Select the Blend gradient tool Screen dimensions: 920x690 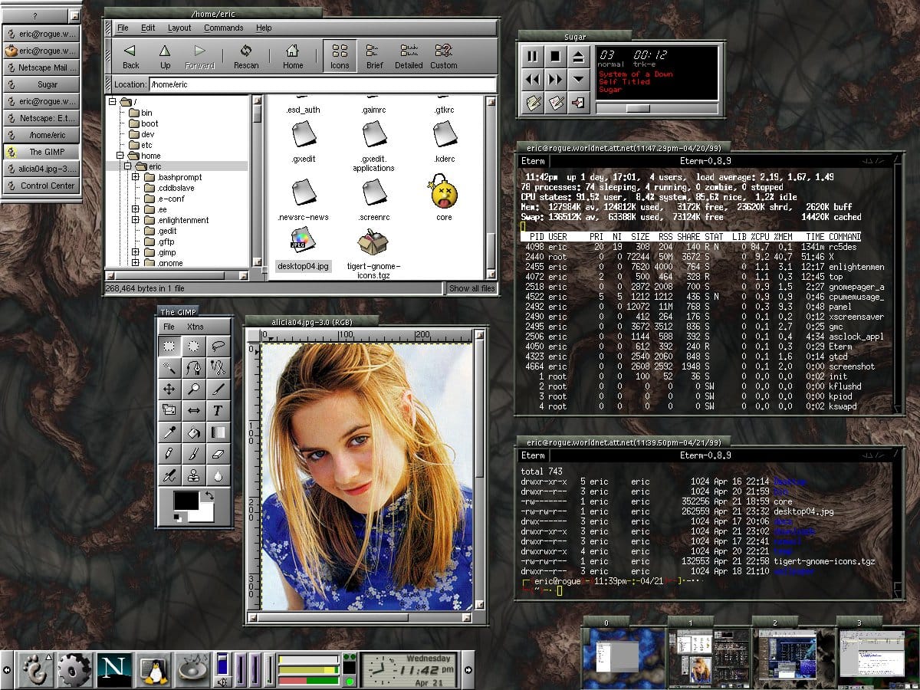coord(219,432)
